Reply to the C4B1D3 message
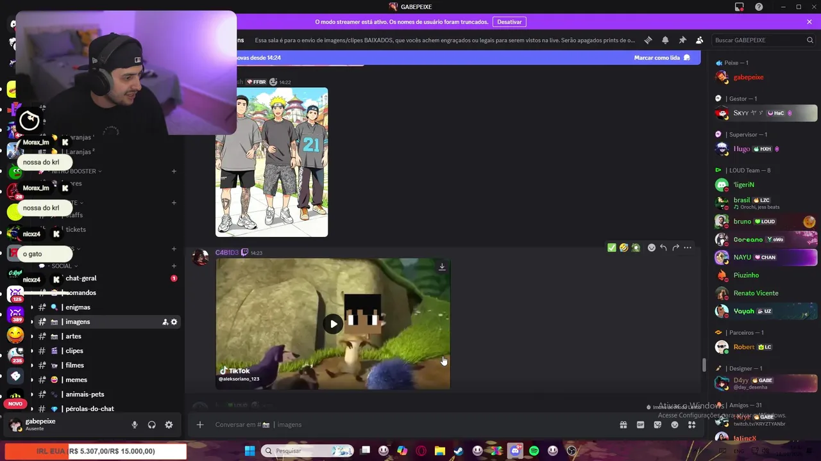 click(663, 248)
